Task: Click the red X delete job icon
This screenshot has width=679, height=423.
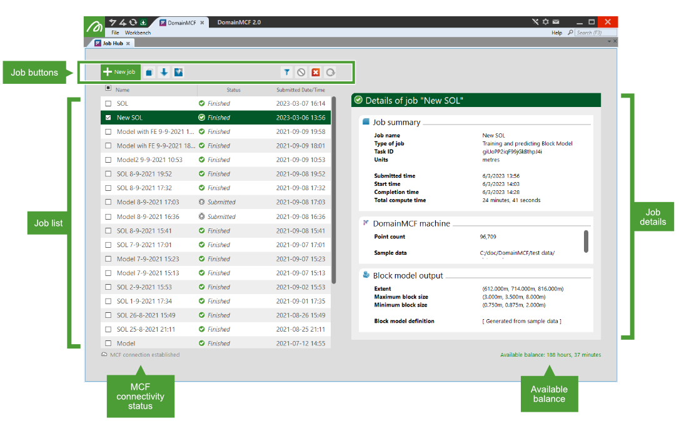Action: click(x=316, y=73)
